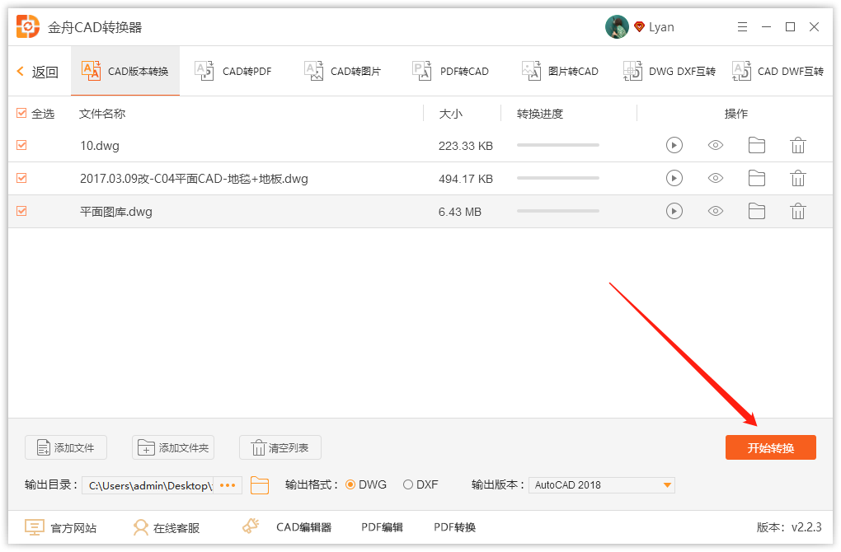
Task: Uncheck the 全选 select-all checkbox
Action: click(21, 114)
